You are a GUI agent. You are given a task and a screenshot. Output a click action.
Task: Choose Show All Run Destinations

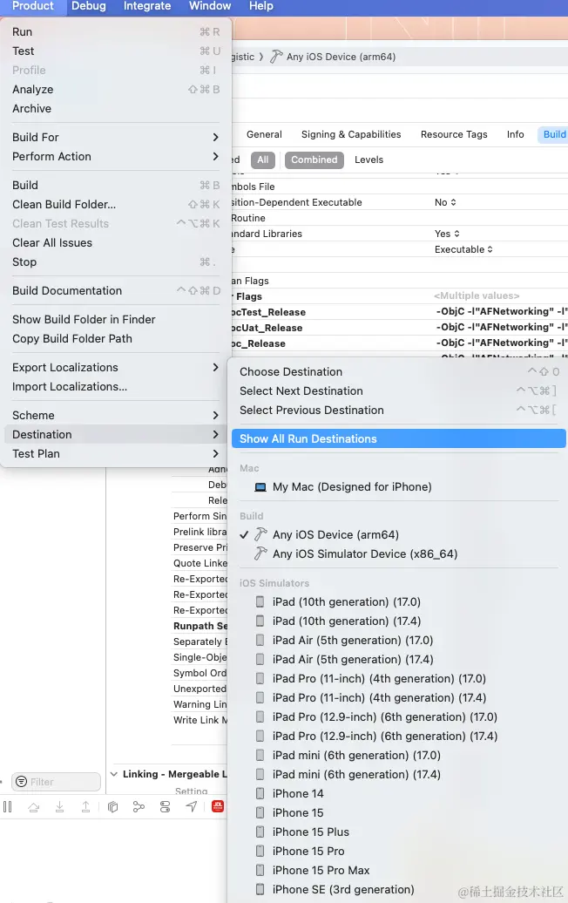point(308,438)
